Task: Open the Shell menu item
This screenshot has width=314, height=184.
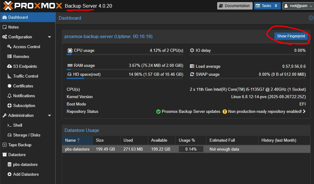Action: click(18, 125)
